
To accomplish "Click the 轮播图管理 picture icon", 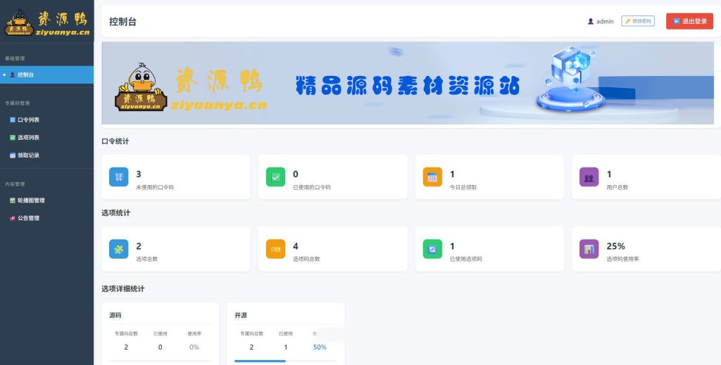I will tap(13, 200).
